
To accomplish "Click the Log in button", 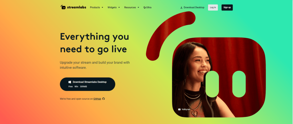I will click(213, 7).
